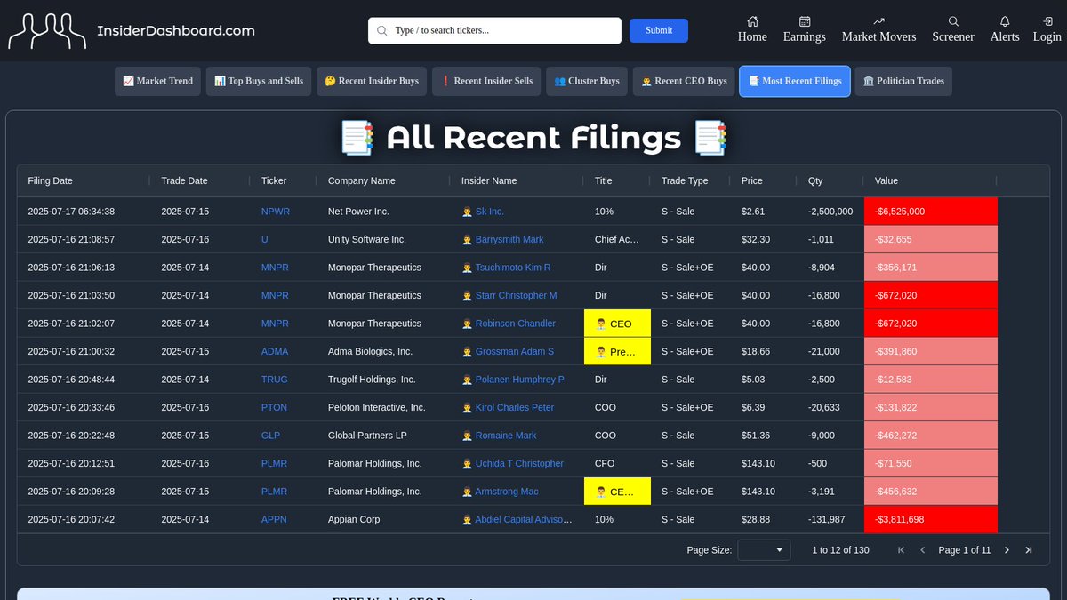Screen dimensions: 1067x600
Task: Go to Market Movers
Action: pyautogui.click(x=878, y=29)
